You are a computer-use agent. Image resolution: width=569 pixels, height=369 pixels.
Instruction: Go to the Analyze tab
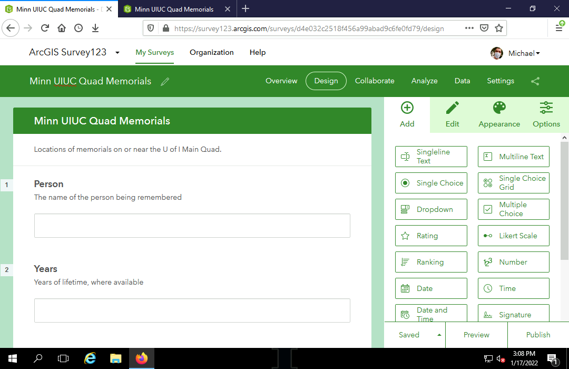tap(424, 81)
